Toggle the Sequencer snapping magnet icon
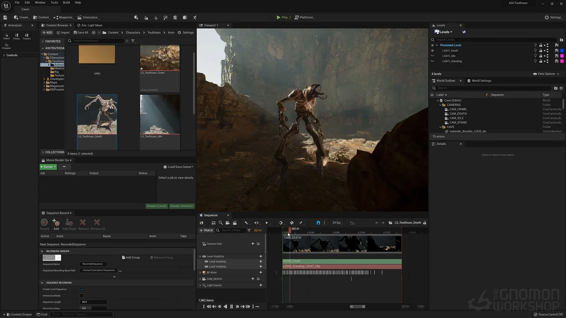566x318 pixels. (318, 223)
